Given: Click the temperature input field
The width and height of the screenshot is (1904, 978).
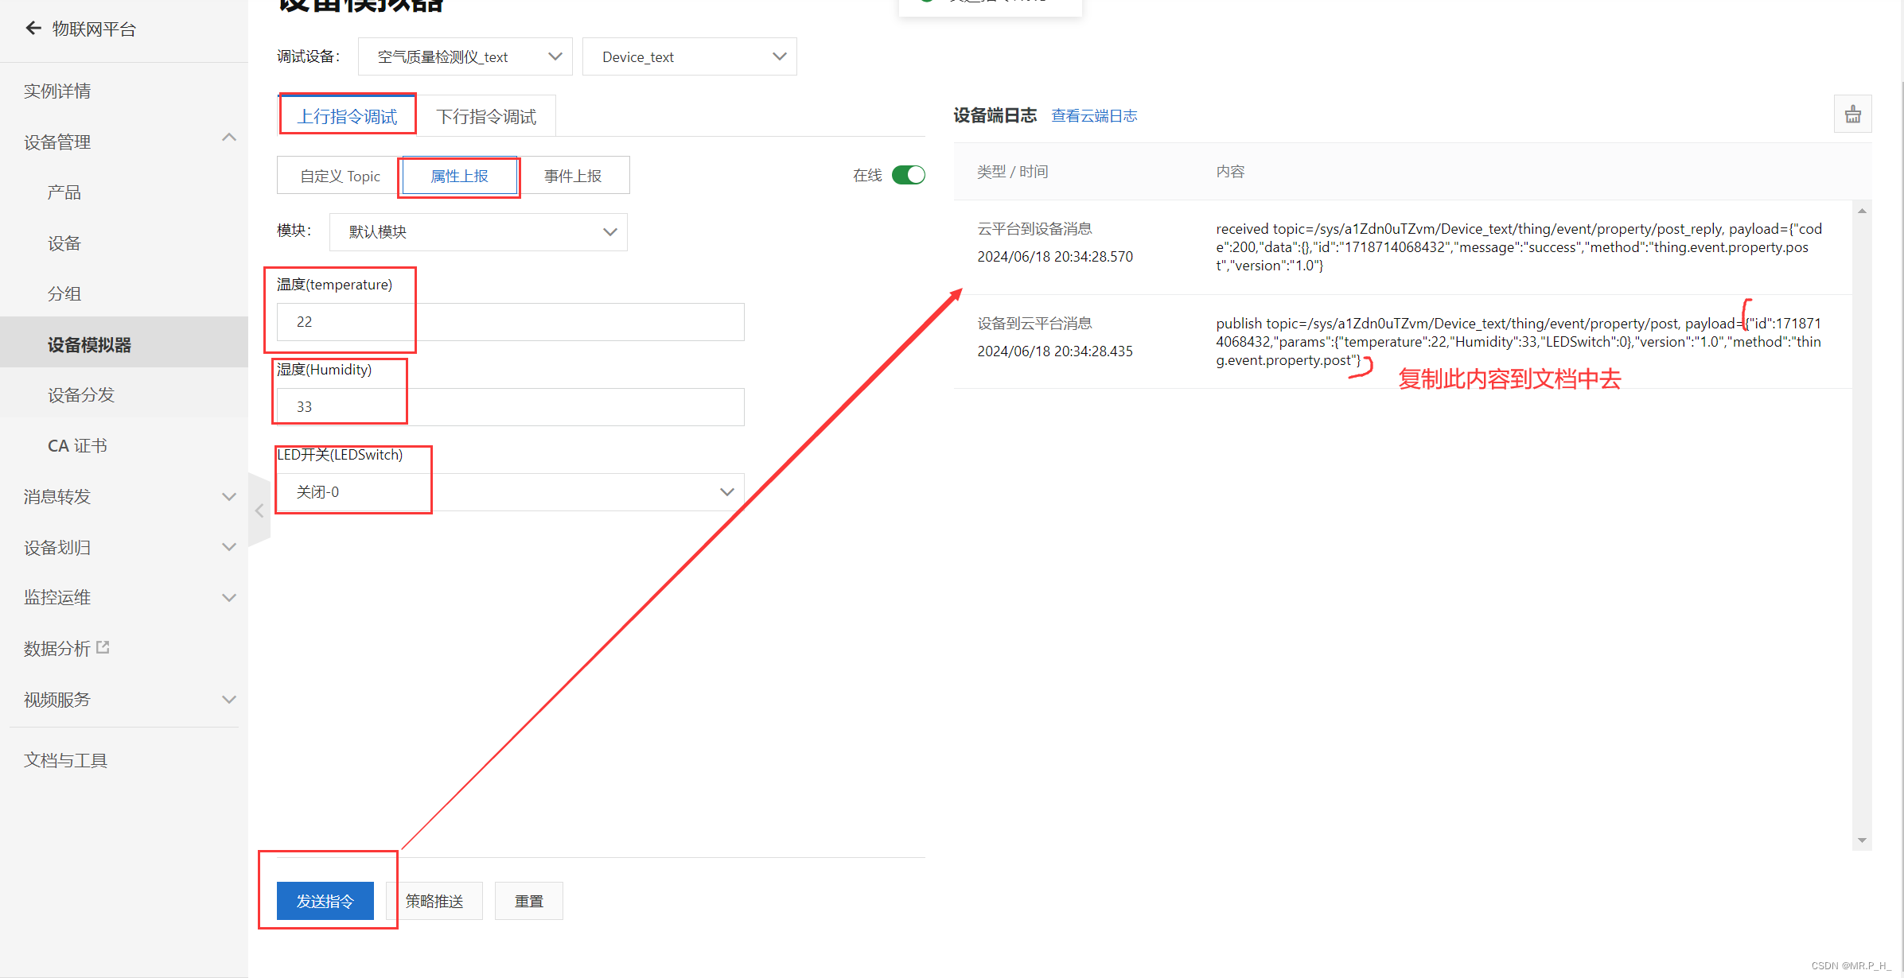Looking at the screenshot, I should pyautogui.click(x=510, y=322).
